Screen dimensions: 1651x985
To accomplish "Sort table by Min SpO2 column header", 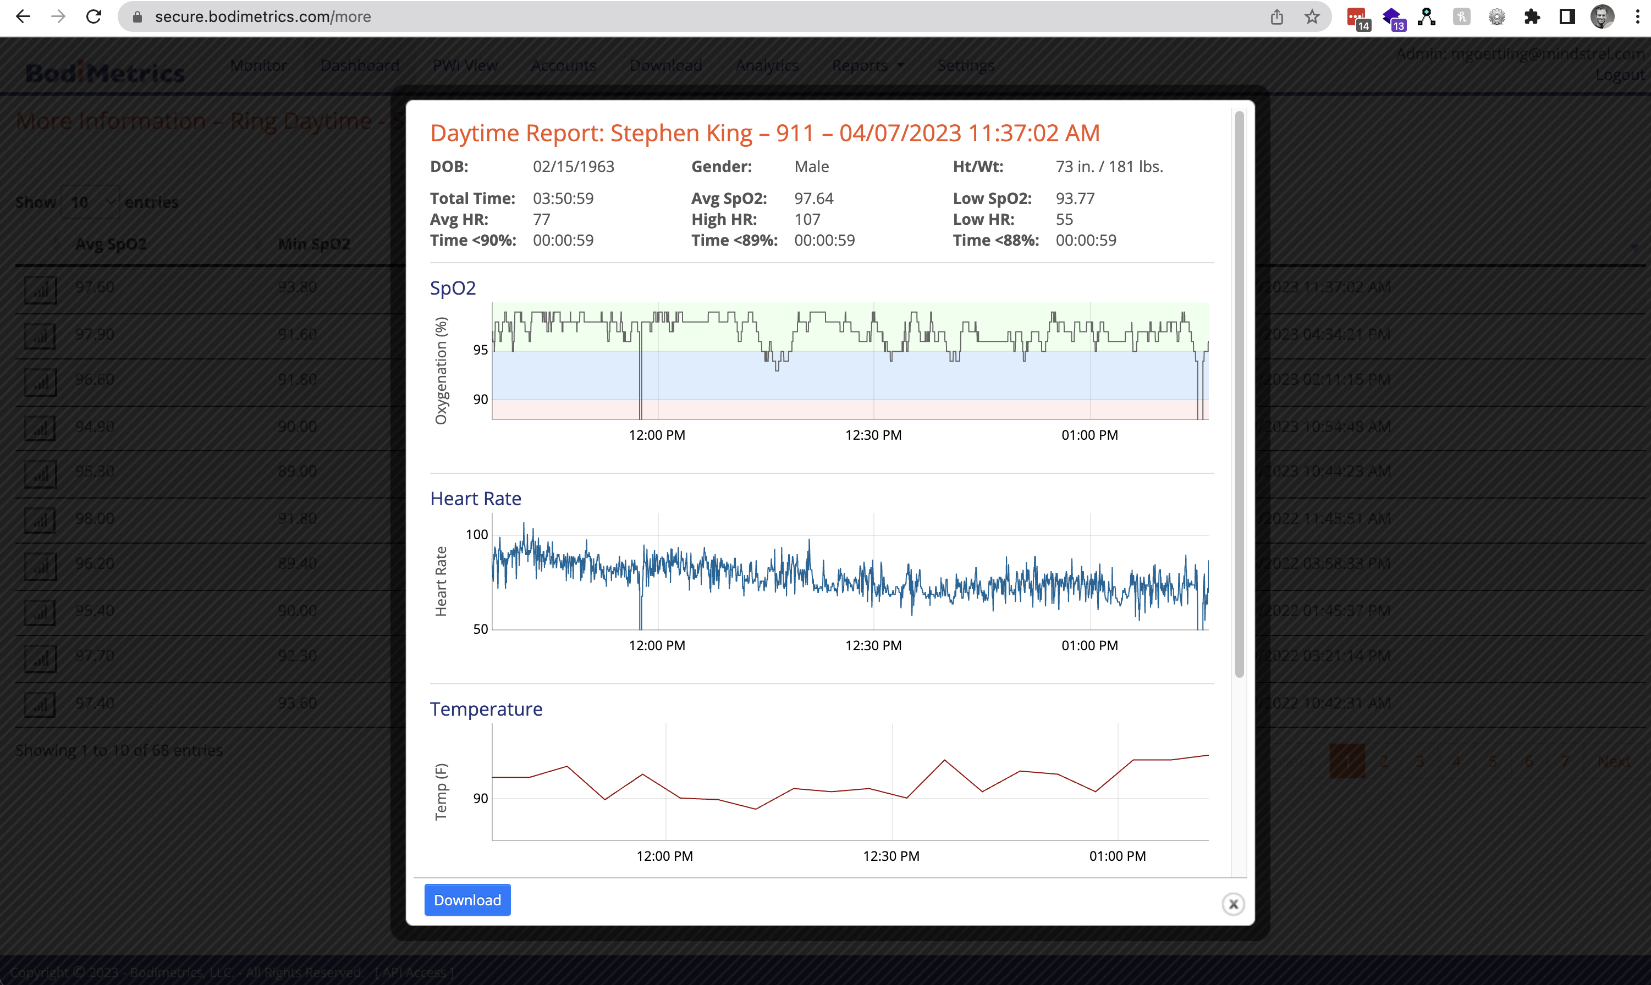I will 313,244.
